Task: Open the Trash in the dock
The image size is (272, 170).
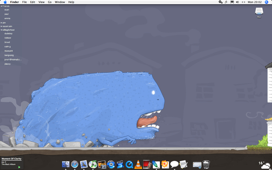Action: (206, 165)
